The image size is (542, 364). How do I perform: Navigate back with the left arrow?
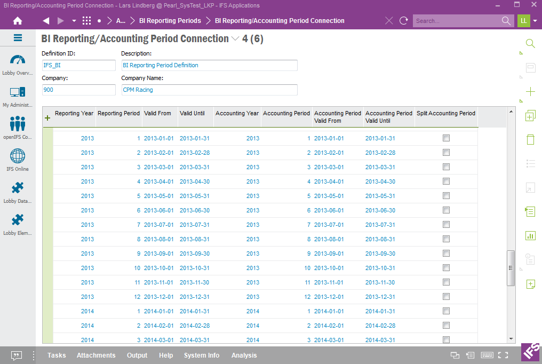46,21
